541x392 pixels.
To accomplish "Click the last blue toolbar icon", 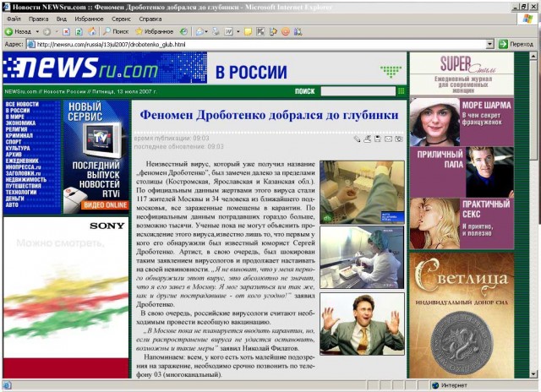I will click(x=298, y=32).
